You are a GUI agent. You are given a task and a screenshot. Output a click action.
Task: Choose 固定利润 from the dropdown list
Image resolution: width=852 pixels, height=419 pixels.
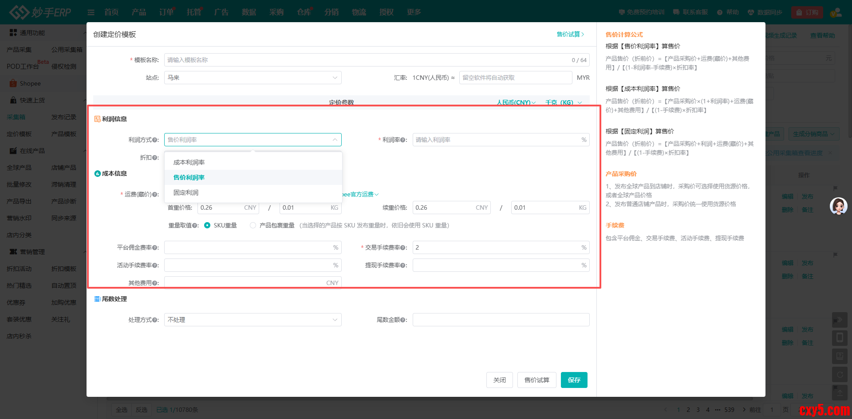pos(186,192)
